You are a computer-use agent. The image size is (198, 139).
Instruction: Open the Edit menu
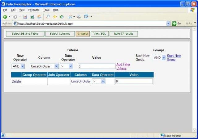pyautogui.click(x=13, y=10)
